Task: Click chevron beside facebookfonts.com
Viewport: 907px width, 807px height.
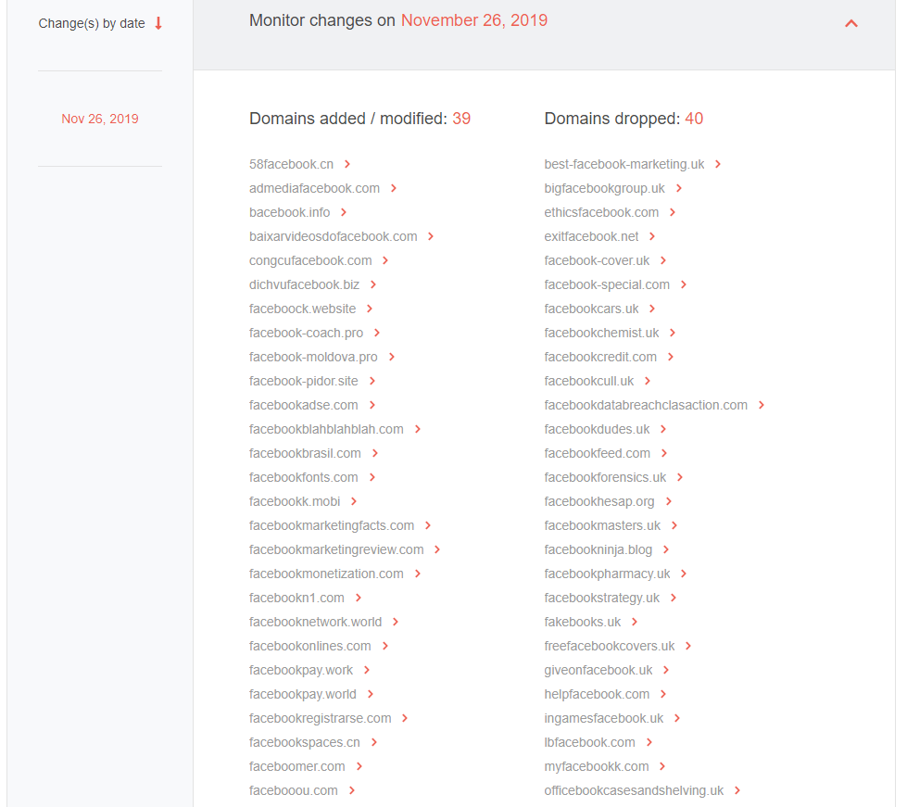Action: pyautogui.click(x=372, y=477)
